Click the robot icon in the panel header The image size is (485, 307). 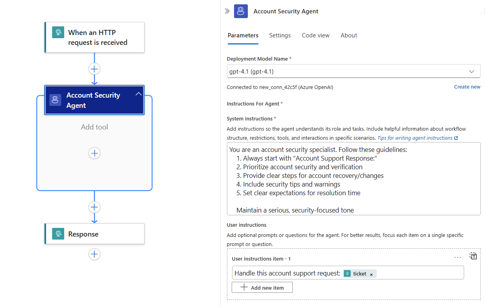241,11
